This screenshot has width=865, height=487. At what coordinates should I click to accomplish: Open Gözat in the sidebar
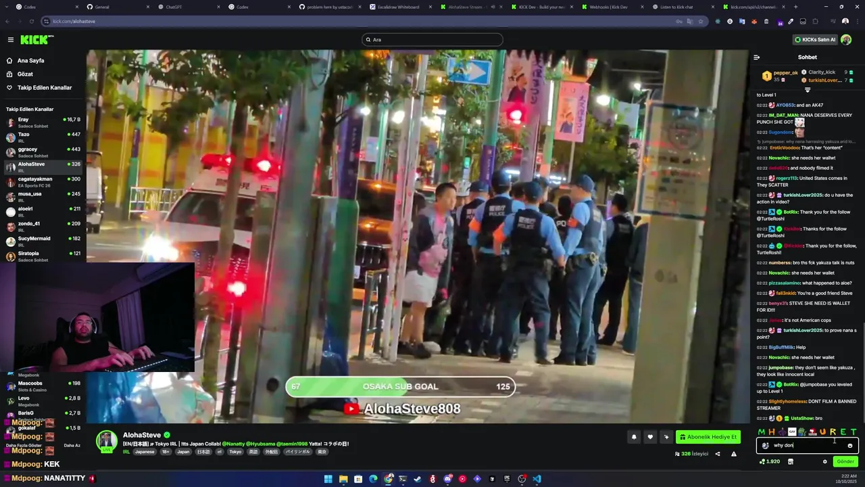coord(25,74)
